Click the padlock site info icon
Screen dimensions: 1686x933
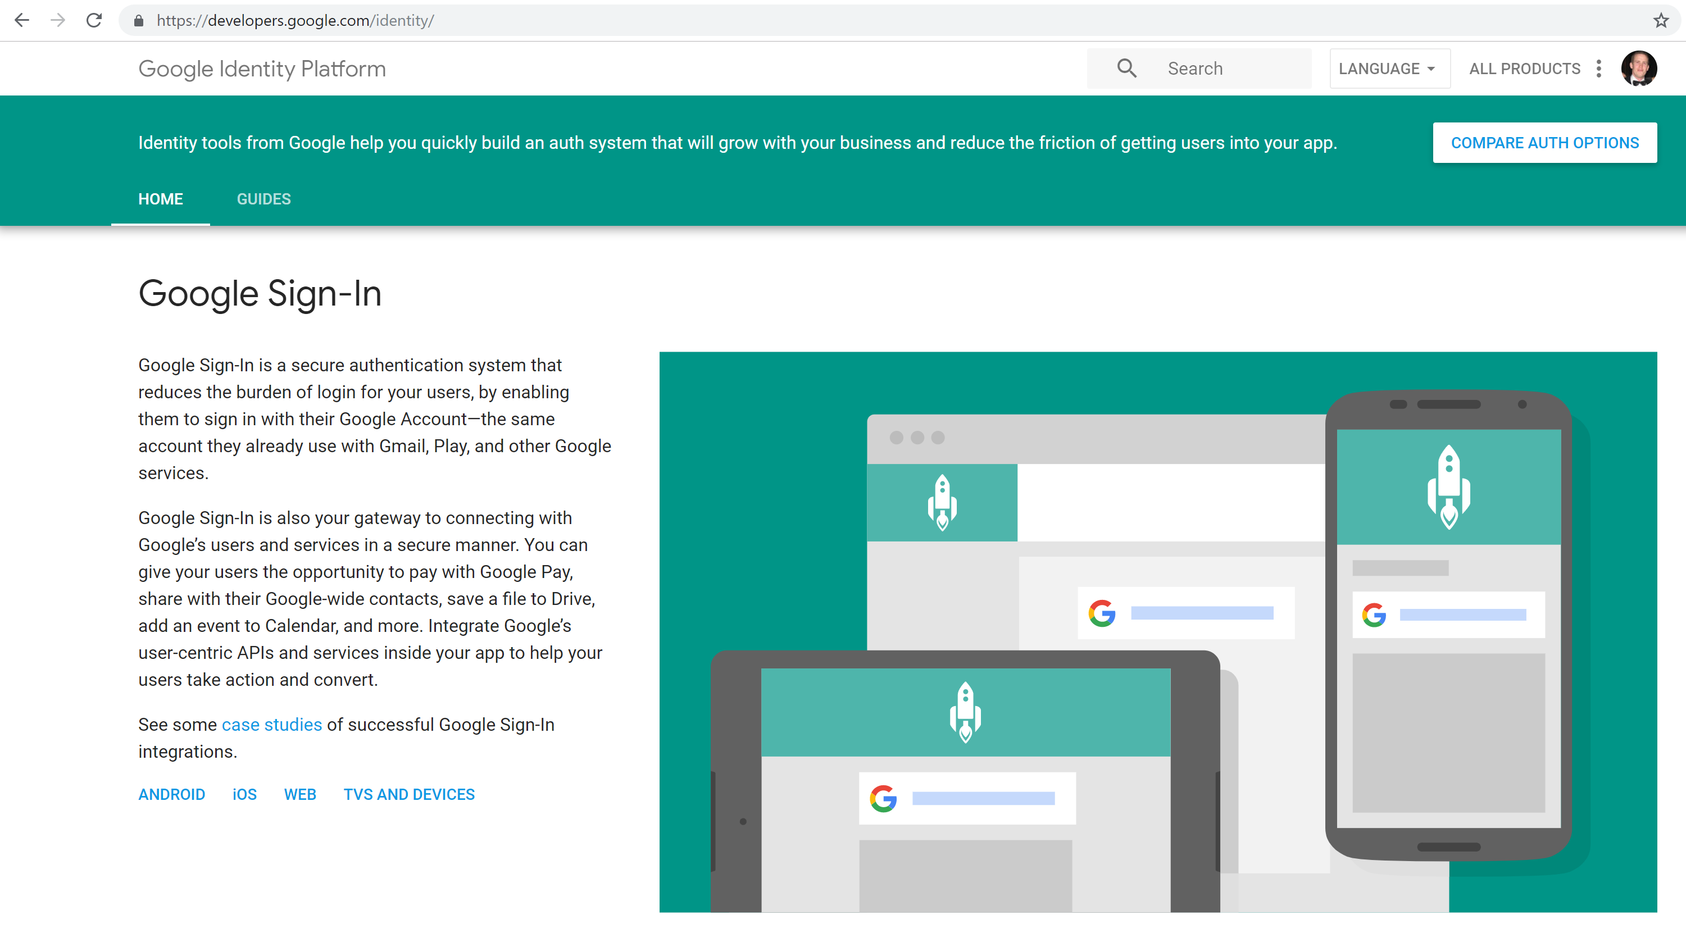(139, 21)
